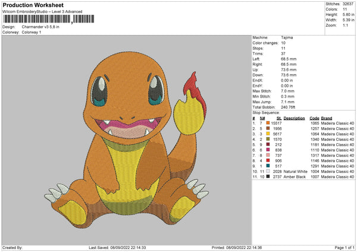
Task: Select the Natural White color swatch
Action: click(x=269, y=171)
